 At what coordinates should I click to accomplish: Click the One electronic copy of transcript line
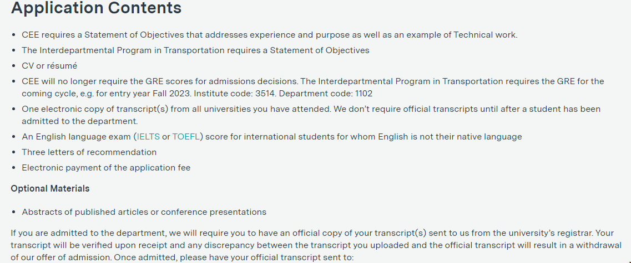pyautogui.click(x=311, y=115)
